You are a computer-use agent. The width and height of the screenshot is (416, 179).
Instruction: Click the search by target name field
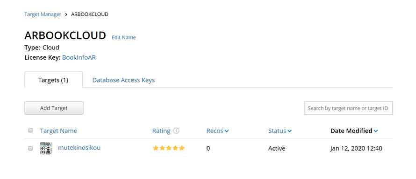coord(348,108)
